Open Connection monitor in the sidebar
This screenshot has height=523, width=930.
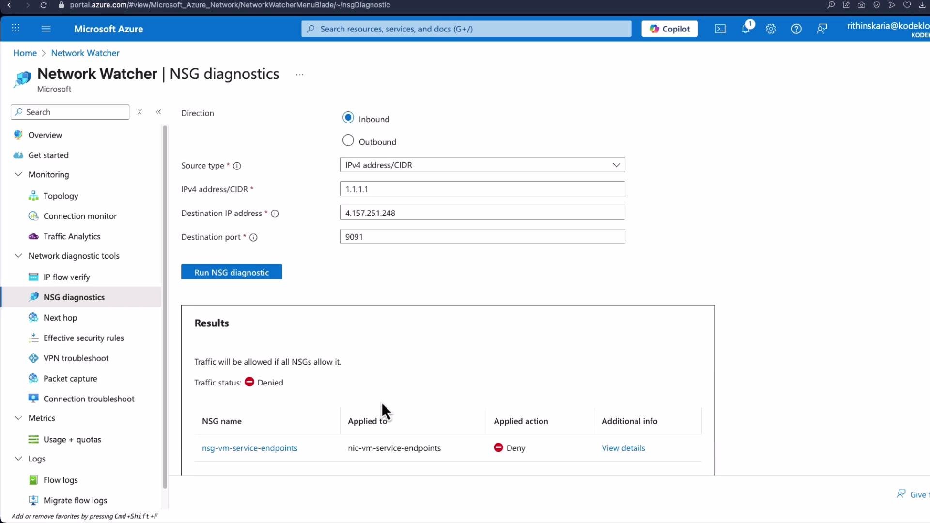[81, 216]
